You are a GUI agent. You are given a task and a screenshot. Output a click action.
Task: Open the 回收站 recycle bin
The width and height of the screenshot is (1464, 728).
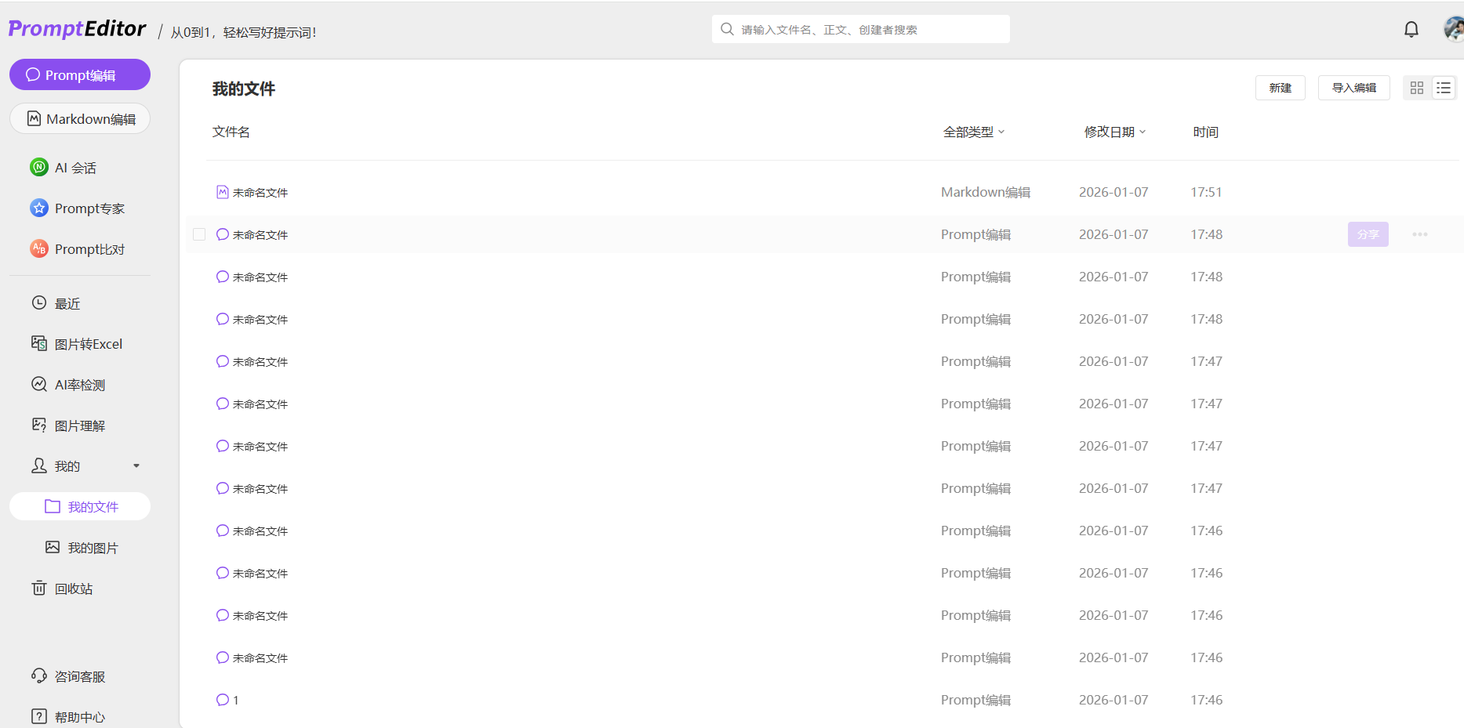click(73, 589)
